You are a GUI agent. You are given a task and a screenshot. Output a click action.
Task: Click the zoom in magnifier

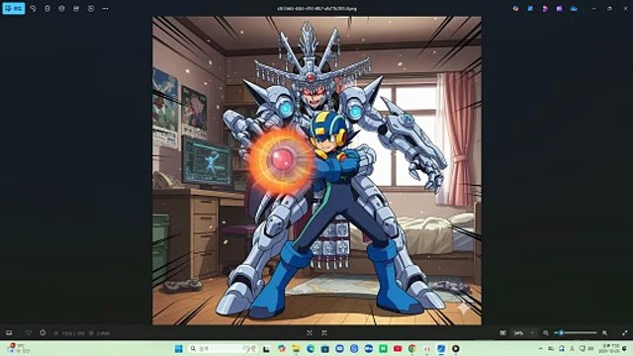click(x=604, y=333)
